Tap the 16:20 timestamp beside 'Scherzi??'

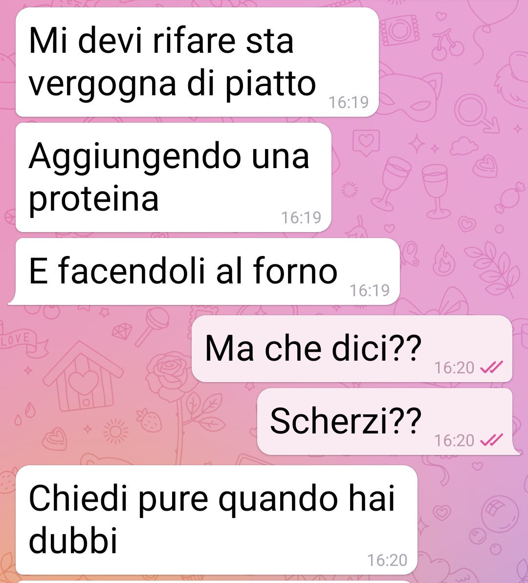[454, 441]
